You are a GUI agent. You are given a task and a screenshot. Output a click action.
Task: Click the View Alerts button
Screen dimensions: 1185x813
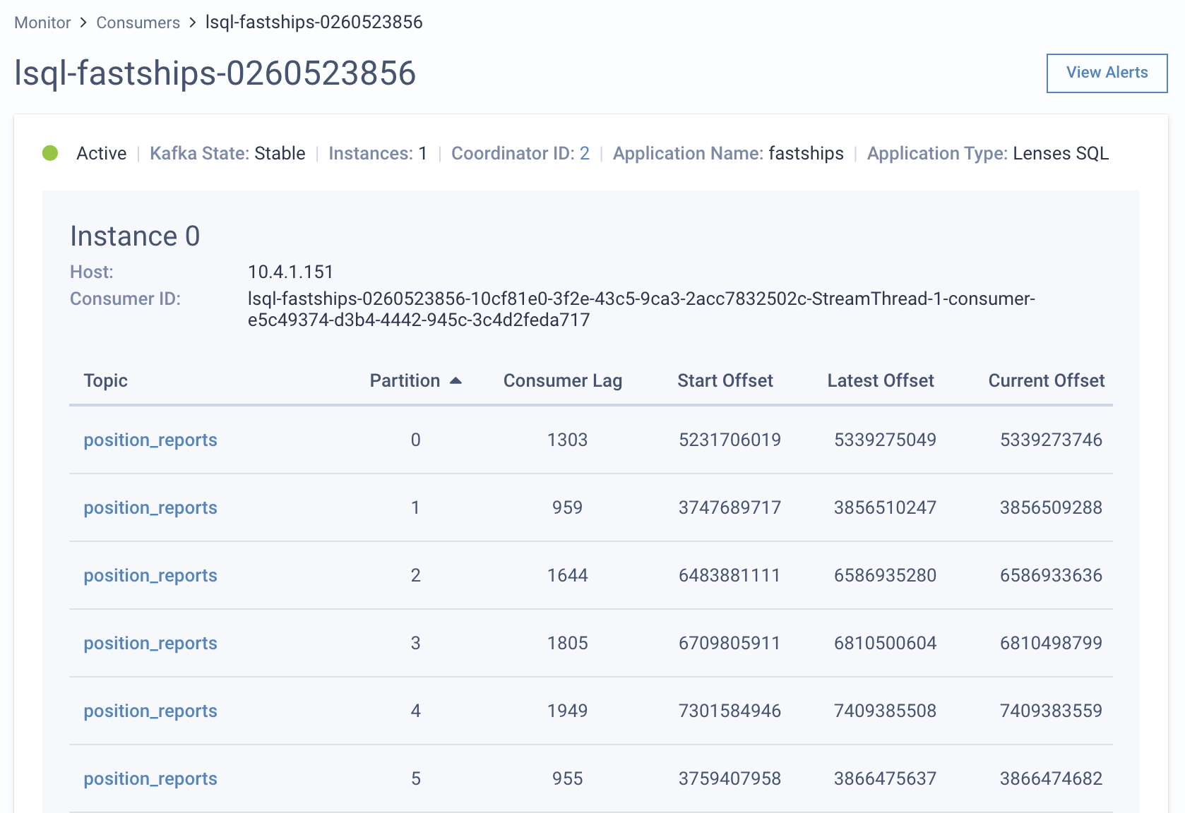pos(1107,73)
